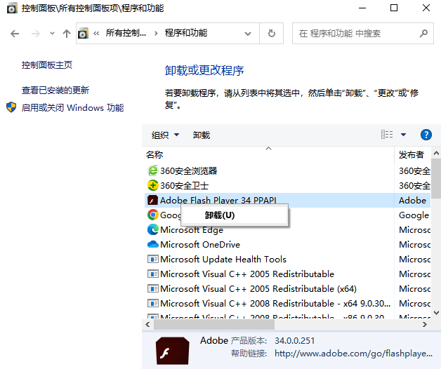
Task: Open 查看已安装的更新 link
Action: click(55, 90)
